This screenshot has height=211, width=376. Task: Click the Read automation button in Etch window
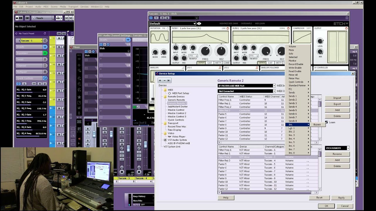163,18
